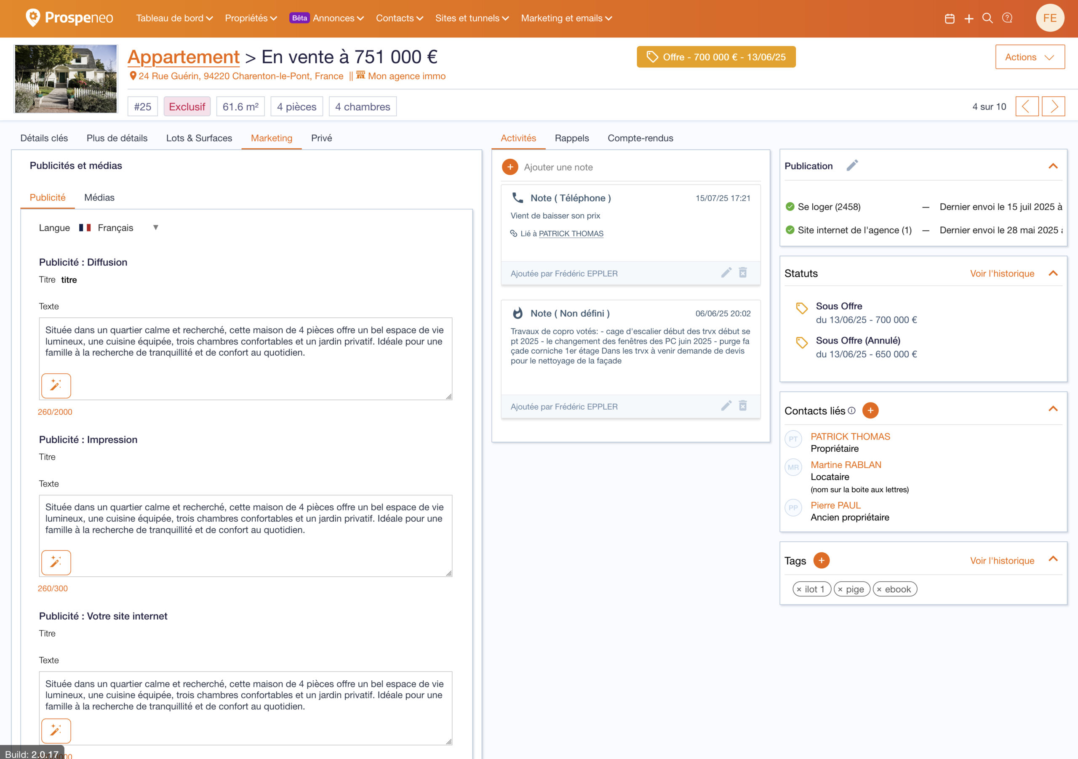Remove the pige tag

[841, 589]
